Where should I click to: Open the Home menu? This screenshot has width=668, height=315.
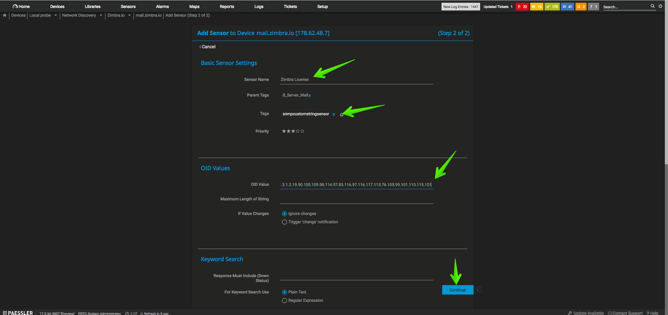21,7
